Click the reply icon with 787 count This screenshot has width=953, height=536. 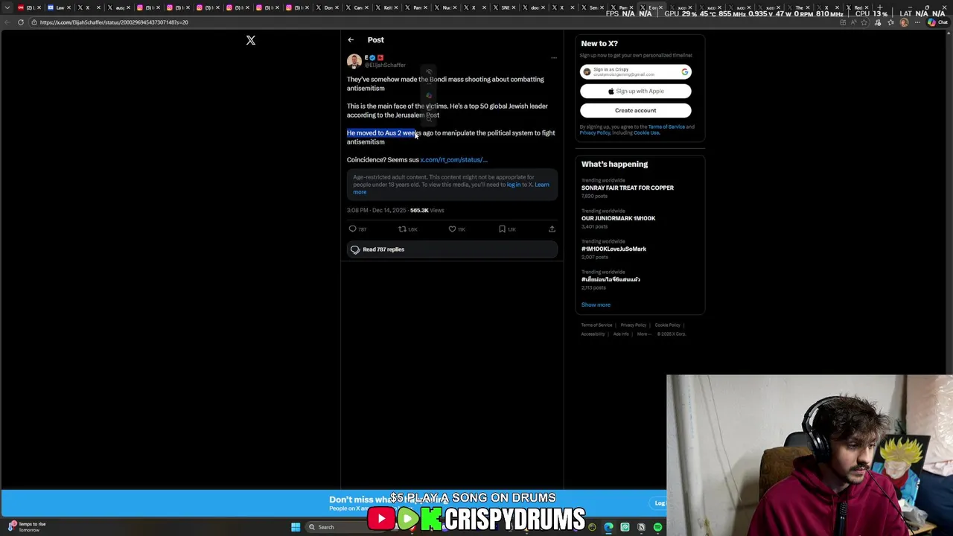tap(353, 229)
